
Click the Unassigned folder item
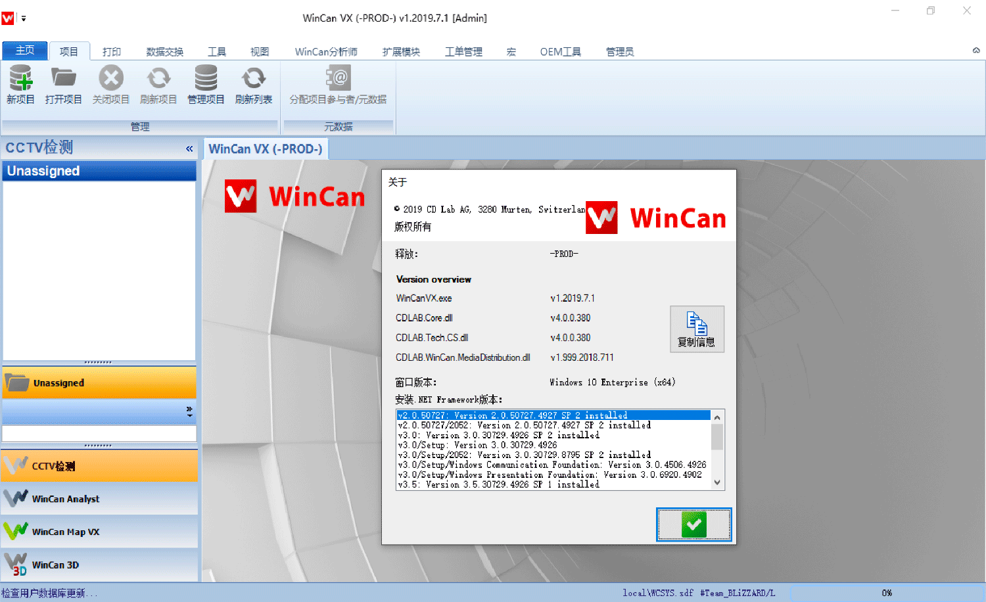[99, 382]
